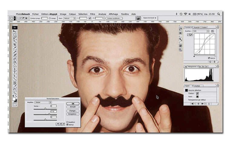Select the Lasso tool in toolbox
Screen dimensions: 230x148
pos(15,38)
